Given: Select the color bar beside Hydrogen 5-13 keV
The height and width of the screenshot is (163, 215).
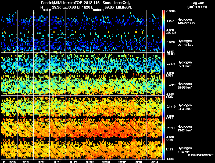Looking at the screenshot, I should 163,149.
